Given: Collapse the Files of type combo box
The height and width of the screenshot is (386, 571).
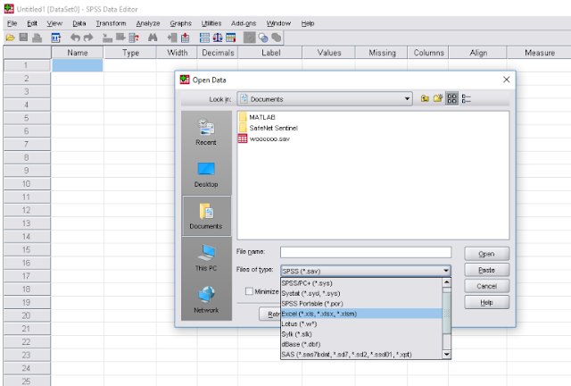Looking at the screenshot, I should pos(446,271).
